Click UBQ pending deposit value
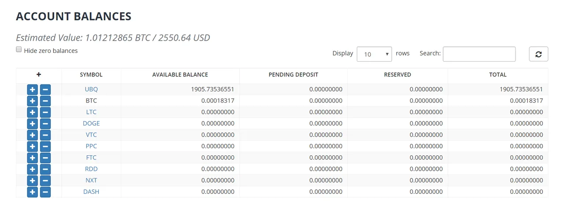This screenshot has width=565, height=203. pyautogui.click(x=326, y=89)
